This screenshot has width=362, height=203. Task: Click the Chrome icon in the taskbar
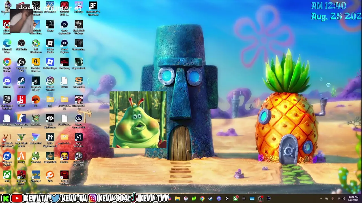(202, 198)
